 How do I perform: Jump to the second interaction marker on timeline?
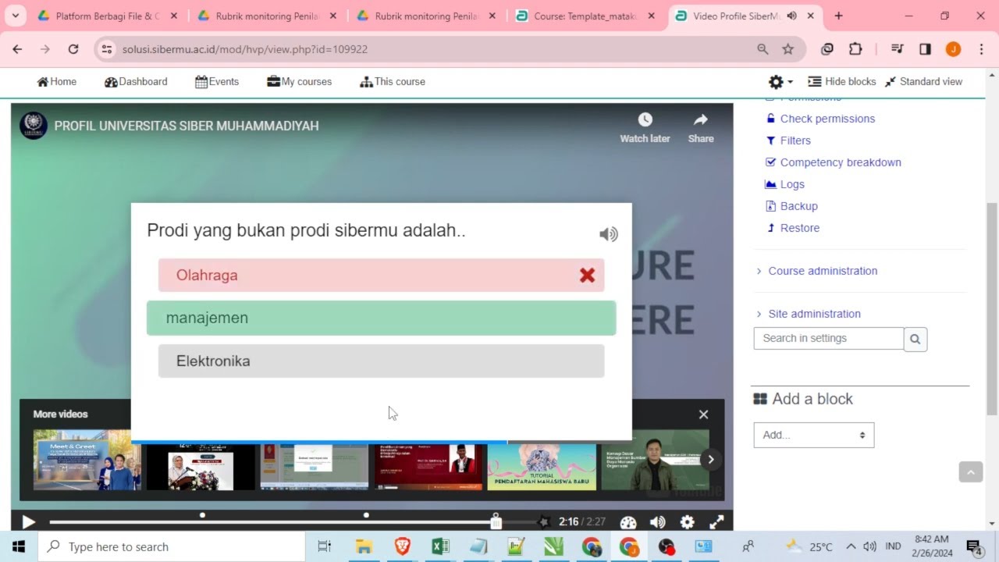[366, 515]
